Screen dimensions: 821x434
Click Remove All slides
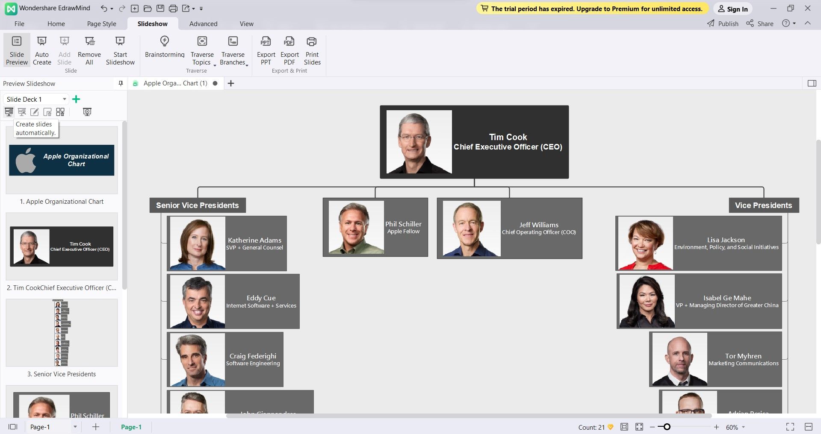click(x=89, y=50)
